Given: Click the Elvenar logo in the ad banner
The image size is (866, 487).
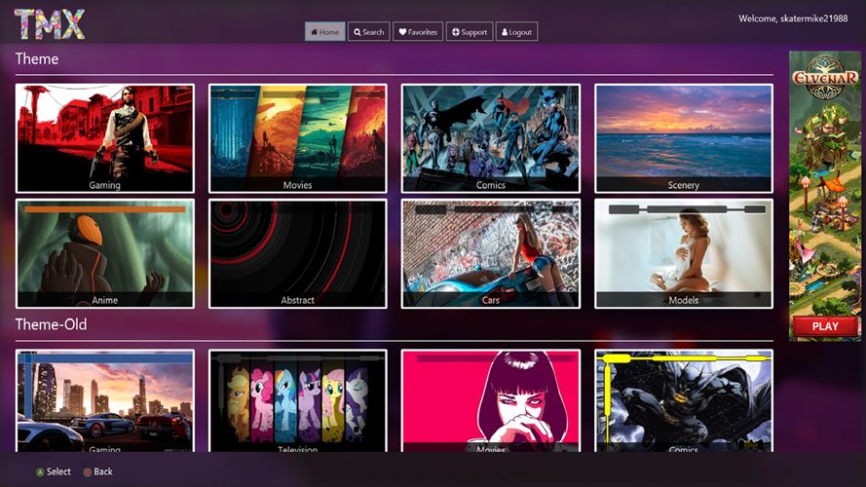Looking at the screenshot, I should (824, 77).
